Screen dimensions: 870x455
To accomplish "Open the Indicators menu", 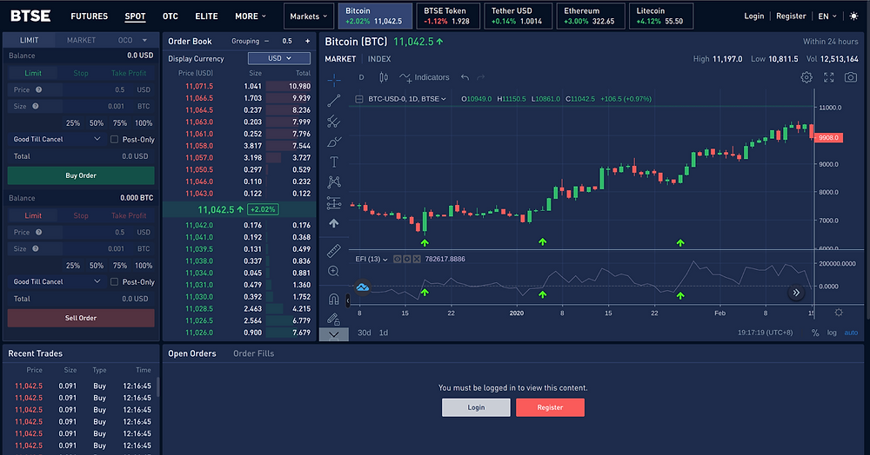I will tap(425, 77).
